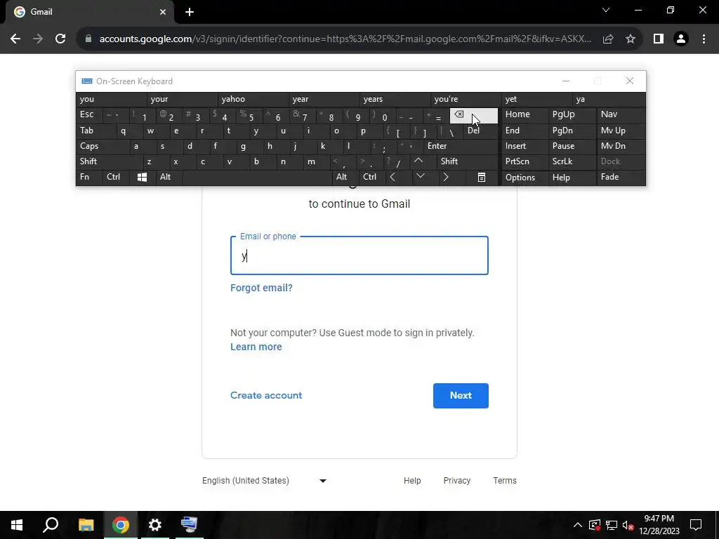Open the Terms footer link

point(505,481)
